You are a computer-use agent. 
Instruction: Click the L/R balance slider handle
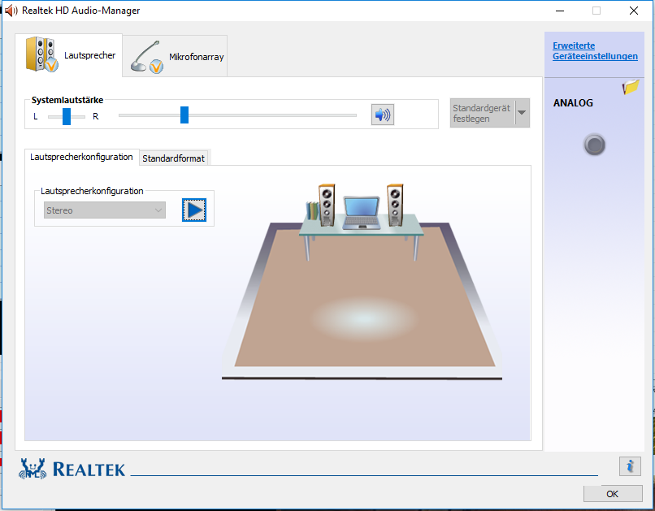click(x=67, y=116)
